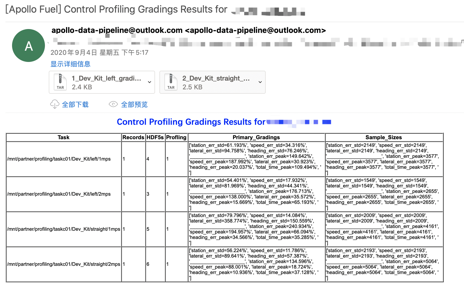
Task: Select task path Dev_Kit/straight/2mps
Action: [64, 264]
